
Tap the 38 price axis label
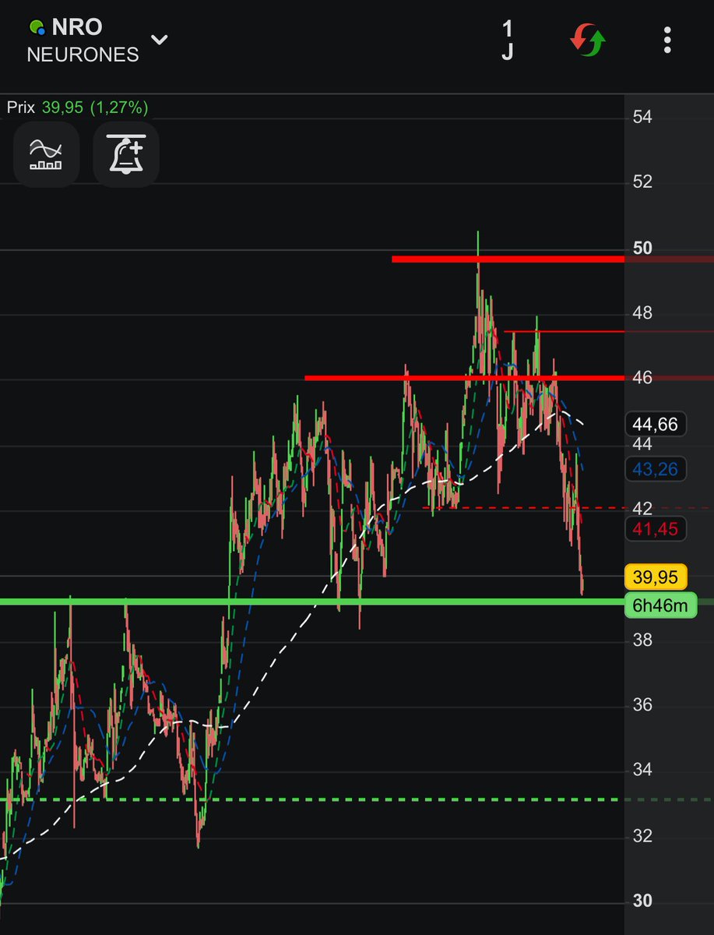[642, 640]
